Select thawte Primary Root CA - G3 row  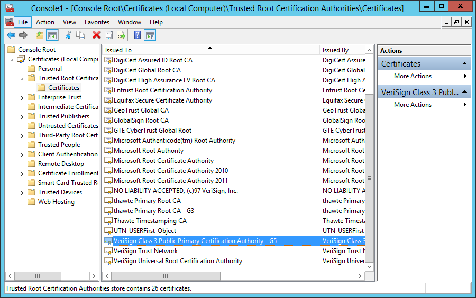pos(234,211)
